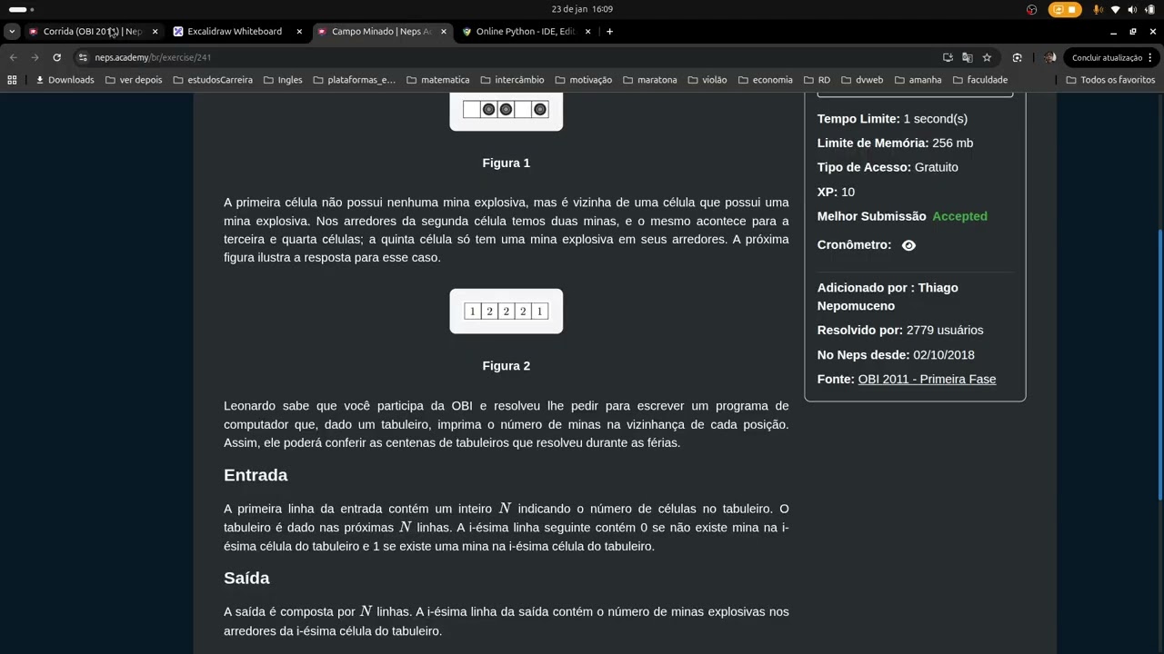The width and height of the screenshot is (1164, 654).
Task: Toggle the Cronômetro eye icon
Action: [x=908, y=245]
